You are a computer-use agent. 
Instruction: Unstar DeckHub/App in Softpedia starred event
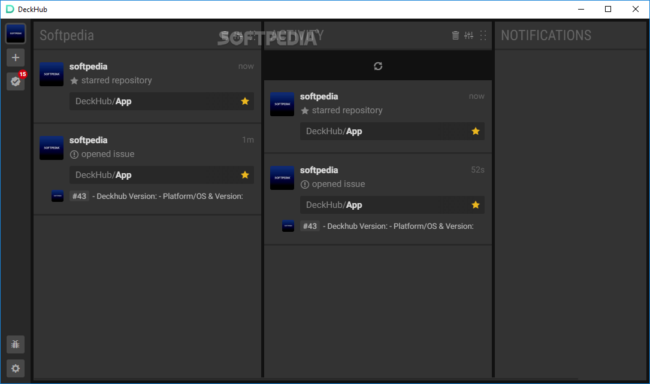pos(245,101)
